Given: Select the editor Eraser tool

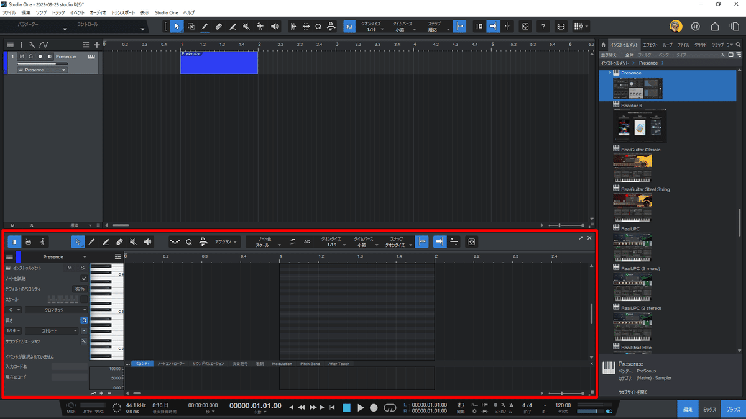Looking at the screenshot, I should coord(119,241).
